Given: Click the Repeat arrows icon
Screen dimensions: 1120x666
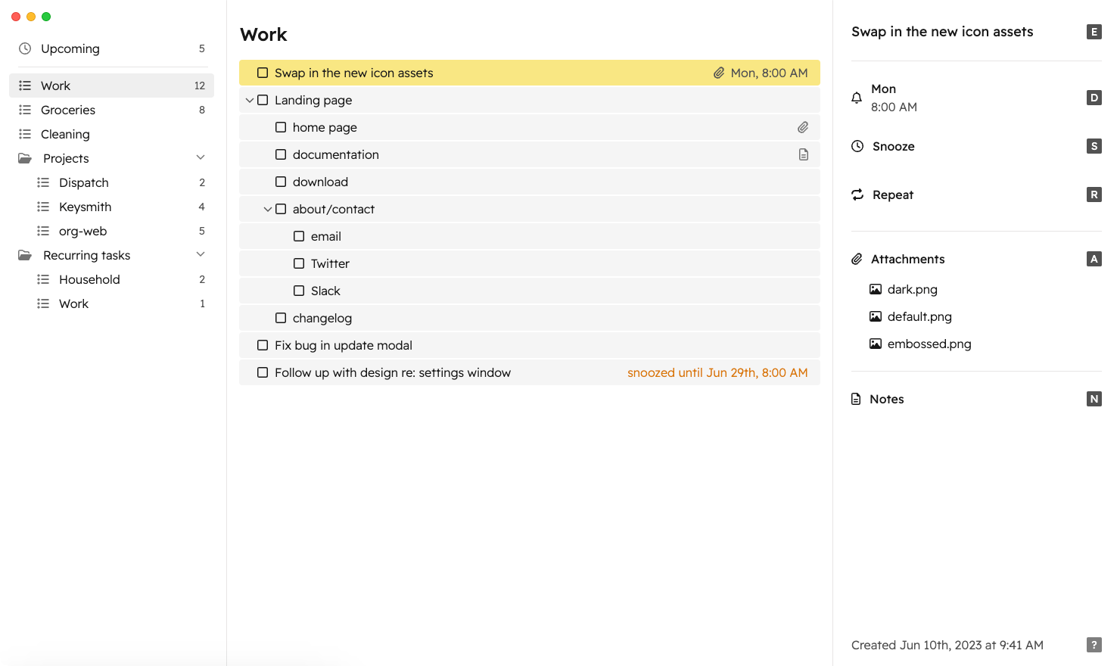Looking at the screenshot, I should pyautogui.click(x=857, y=195).
